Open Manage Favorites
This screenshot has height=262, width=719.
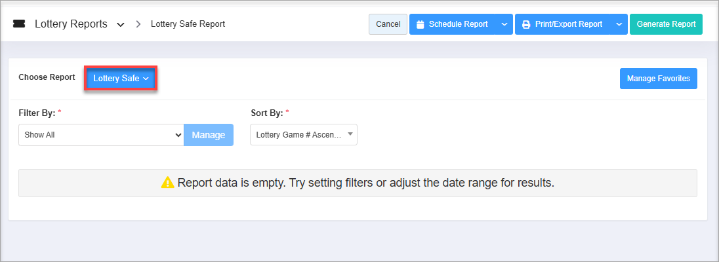658,79
